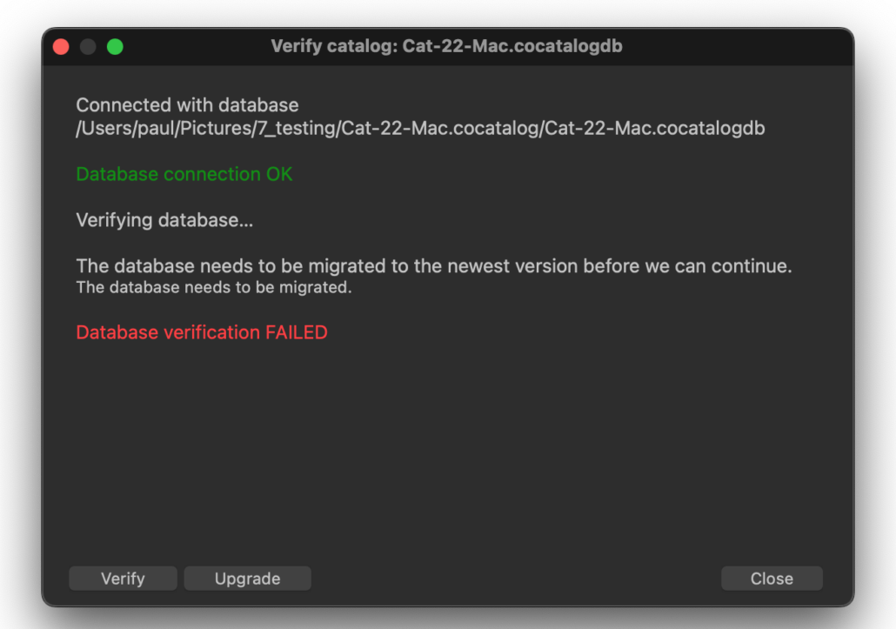This screenshot has height=629, width=896.
Task: Select the title Verify catalog: Cat-22-Mac.cocatalogdb
Action: (448, 46)
